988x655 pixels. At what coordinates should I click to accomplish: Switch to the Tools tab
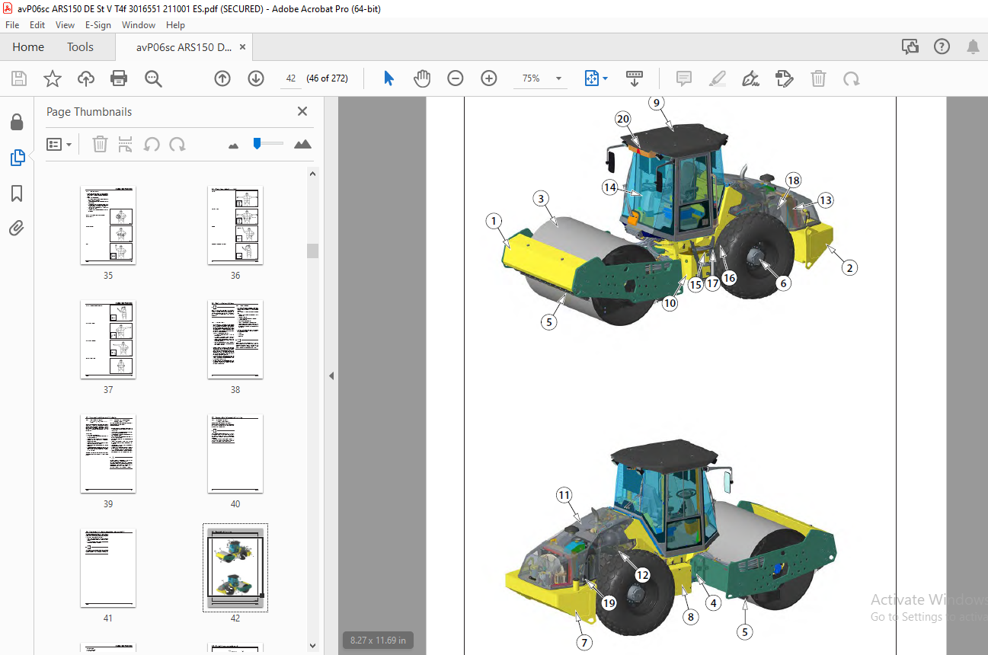click(x=80, y=47)
